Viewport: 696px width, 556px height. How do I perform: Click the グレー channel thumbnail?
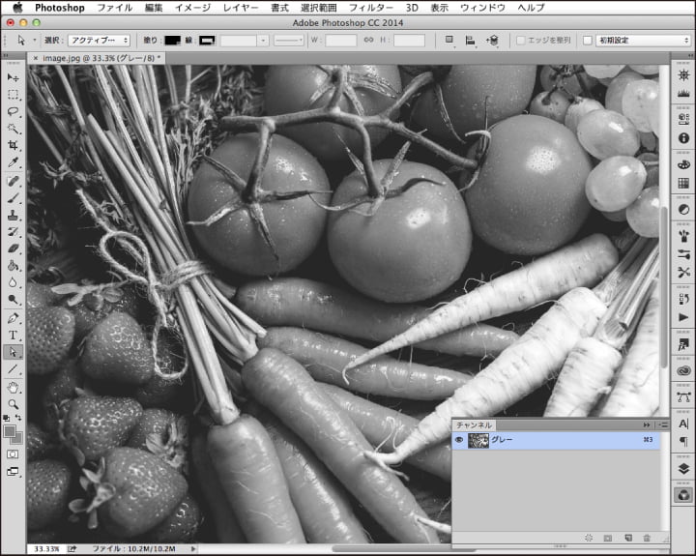coord(478,440)
